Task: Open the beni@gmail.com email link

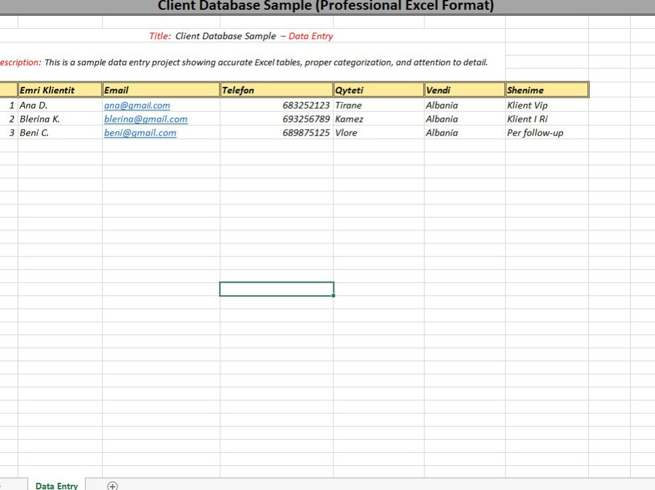Action: point(140,133)
